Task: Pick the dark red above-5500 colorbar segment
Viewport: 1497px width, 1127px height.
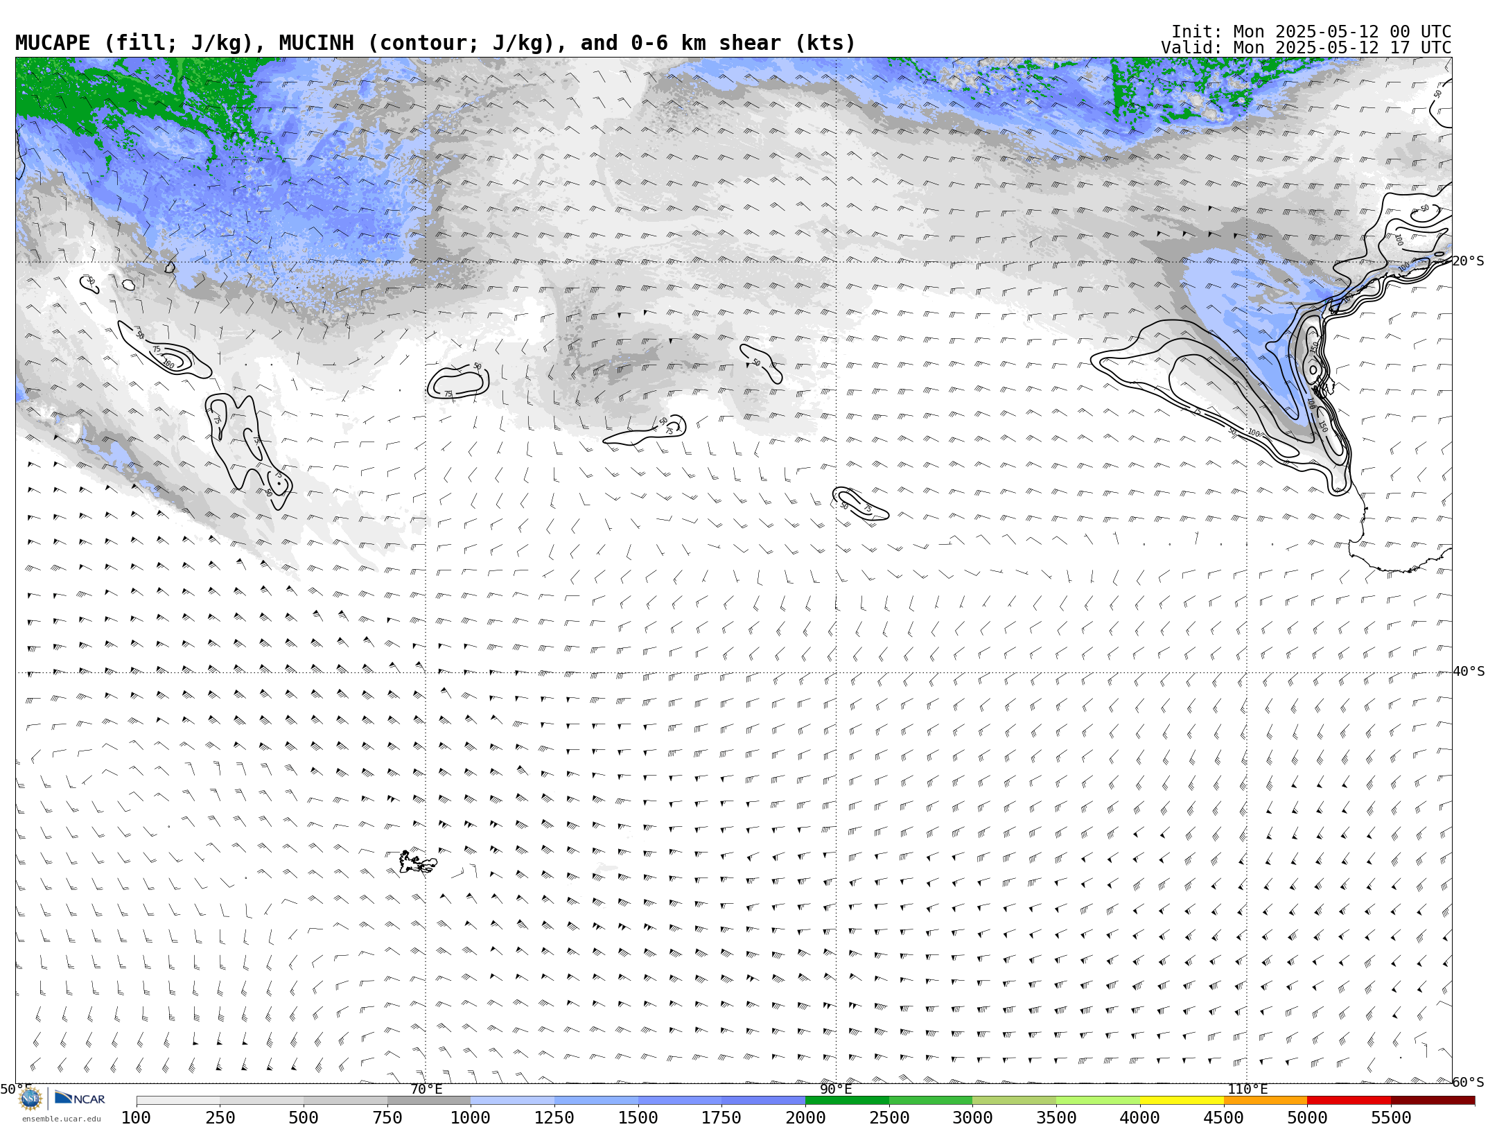Action: [1433, 1101]
